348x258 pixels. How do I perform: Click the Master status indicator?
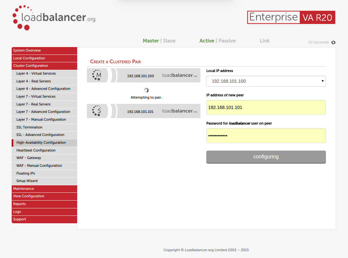tap(151, 41)
